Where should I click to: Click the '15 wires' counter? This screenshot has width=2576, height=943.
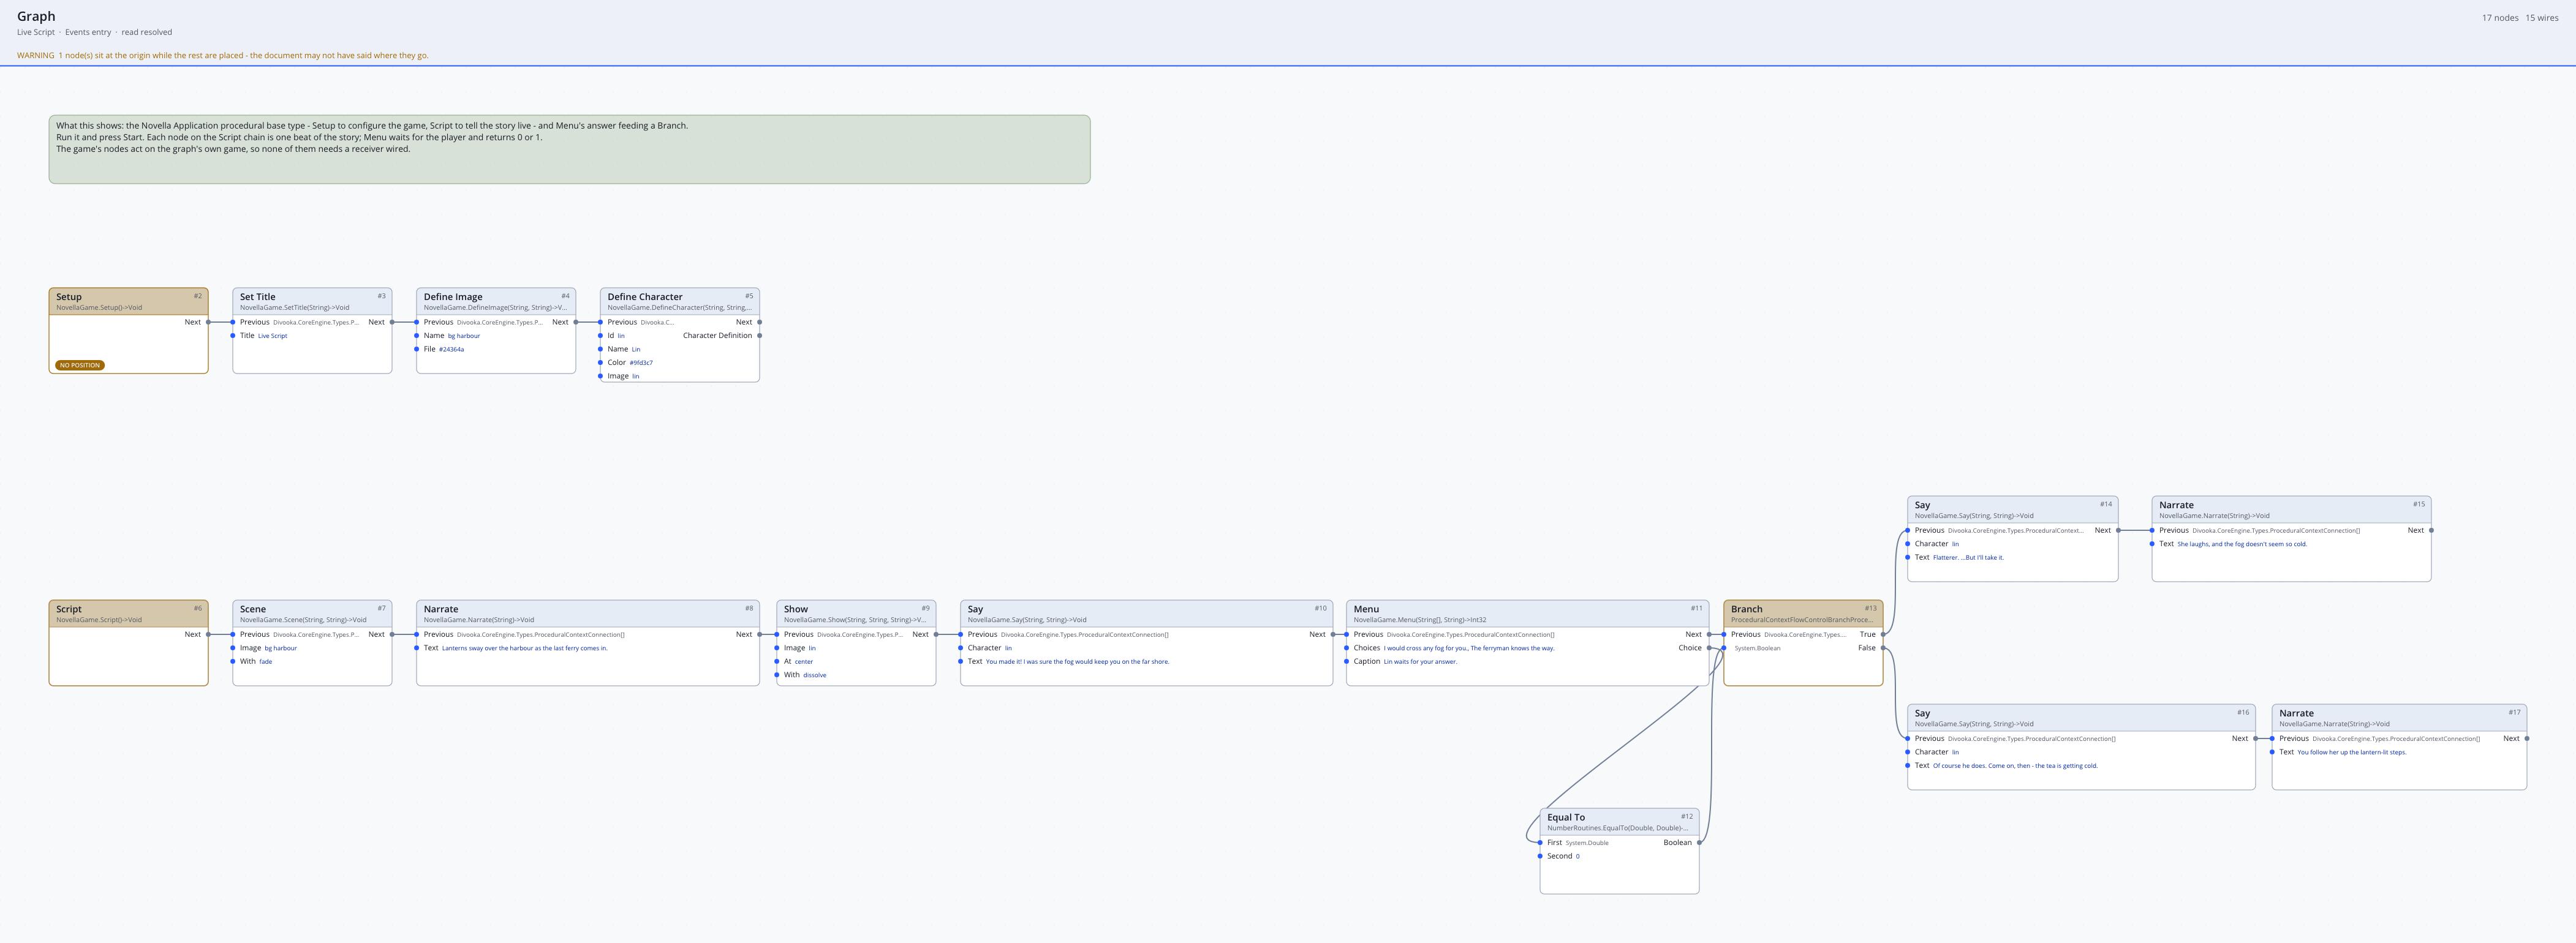(2541, 18)
